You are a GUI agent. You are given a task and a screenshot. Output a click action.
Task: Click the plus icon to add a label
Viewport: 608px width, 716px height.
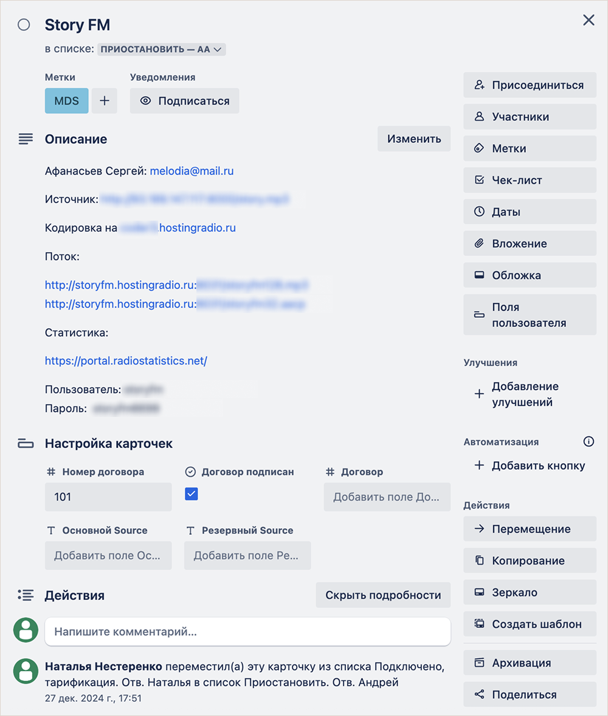point(105,101)
